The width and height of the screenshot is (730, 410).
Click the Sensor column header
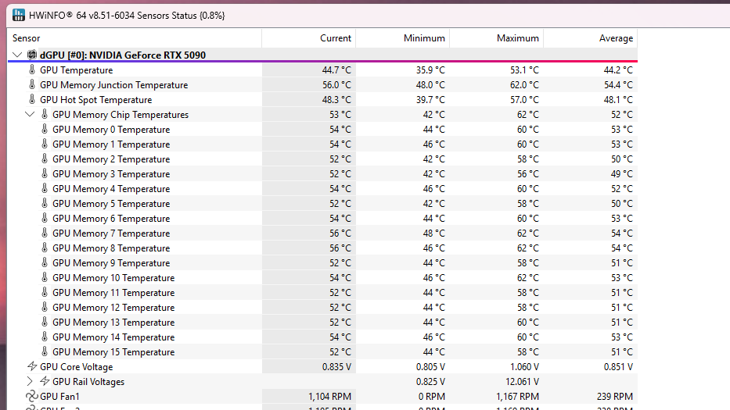[x=135, y=38]
